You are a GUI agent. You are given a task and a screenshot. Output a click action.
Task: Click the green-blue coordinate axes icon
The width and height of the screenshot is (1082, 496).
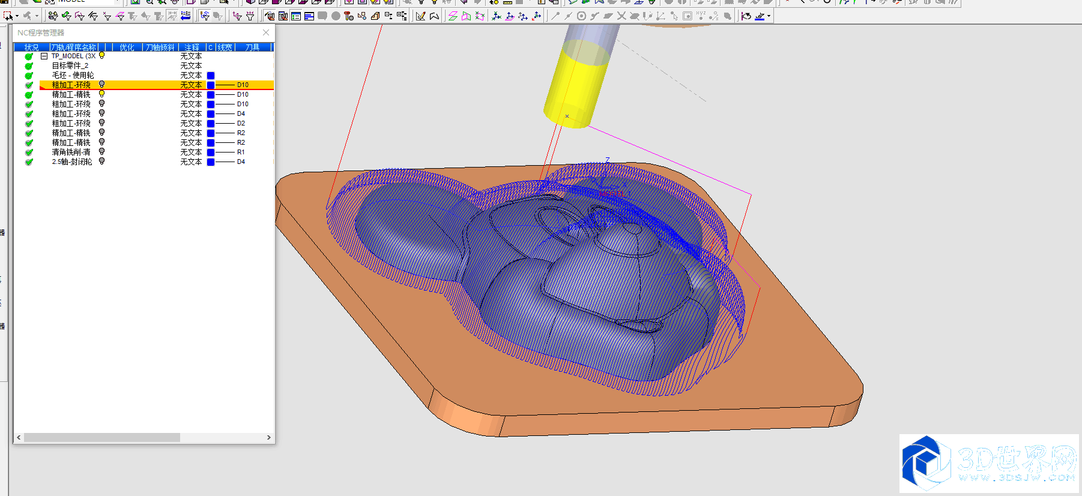click(496, 16)
